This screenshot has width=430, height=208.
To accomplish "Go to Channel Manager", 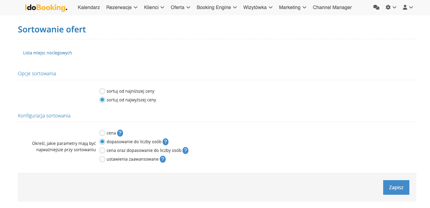I will [x=332, y=7].
